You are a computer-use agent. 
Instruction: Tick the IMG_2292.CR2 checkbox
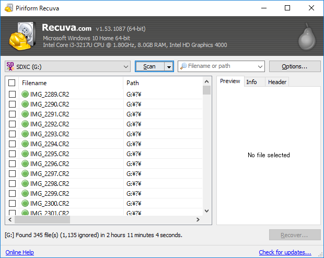pyautogui.click(x=12, y=124)
